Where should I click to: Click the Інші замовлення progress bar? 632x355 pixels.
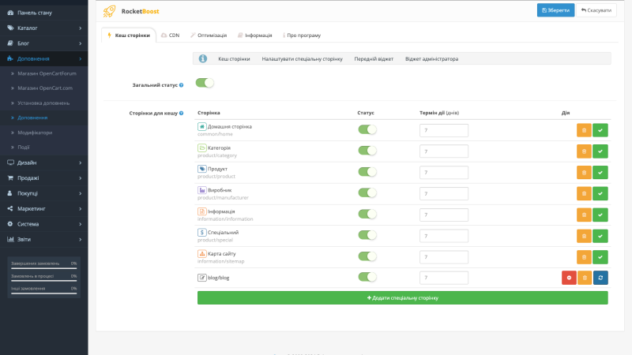[44, 293]
